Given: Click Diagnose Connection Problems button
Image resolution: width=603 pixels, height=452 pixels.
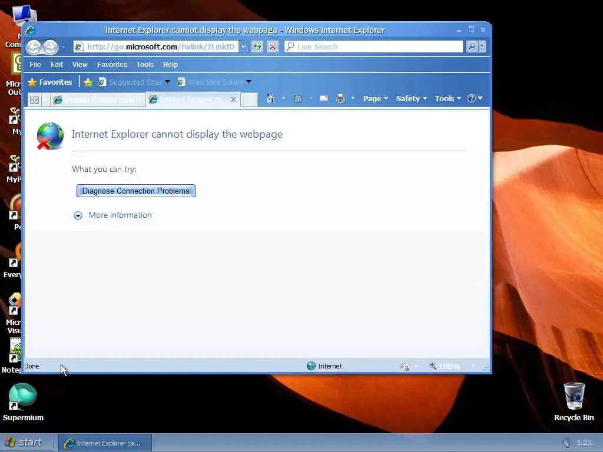Looking at the screenshot, I should coord(136,191).
